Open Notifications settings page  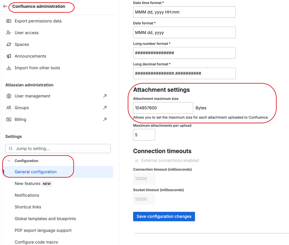click(27, 195)
